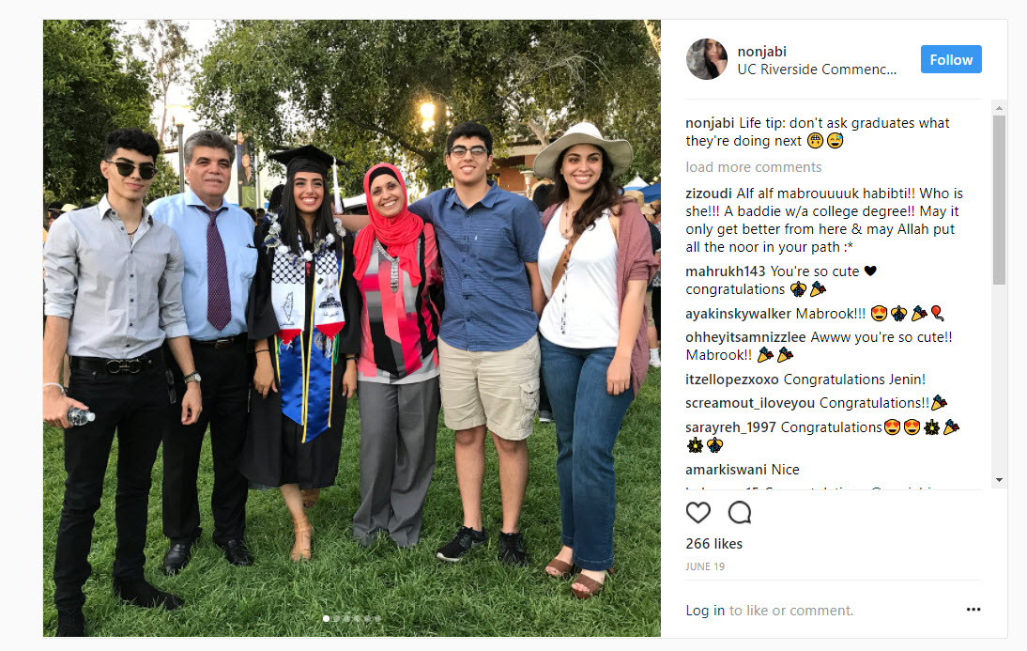The width and height of the screenshot is (1027, 651).
Task: Click the JUNE 19 post date
Action: click(x=705, y=567)
